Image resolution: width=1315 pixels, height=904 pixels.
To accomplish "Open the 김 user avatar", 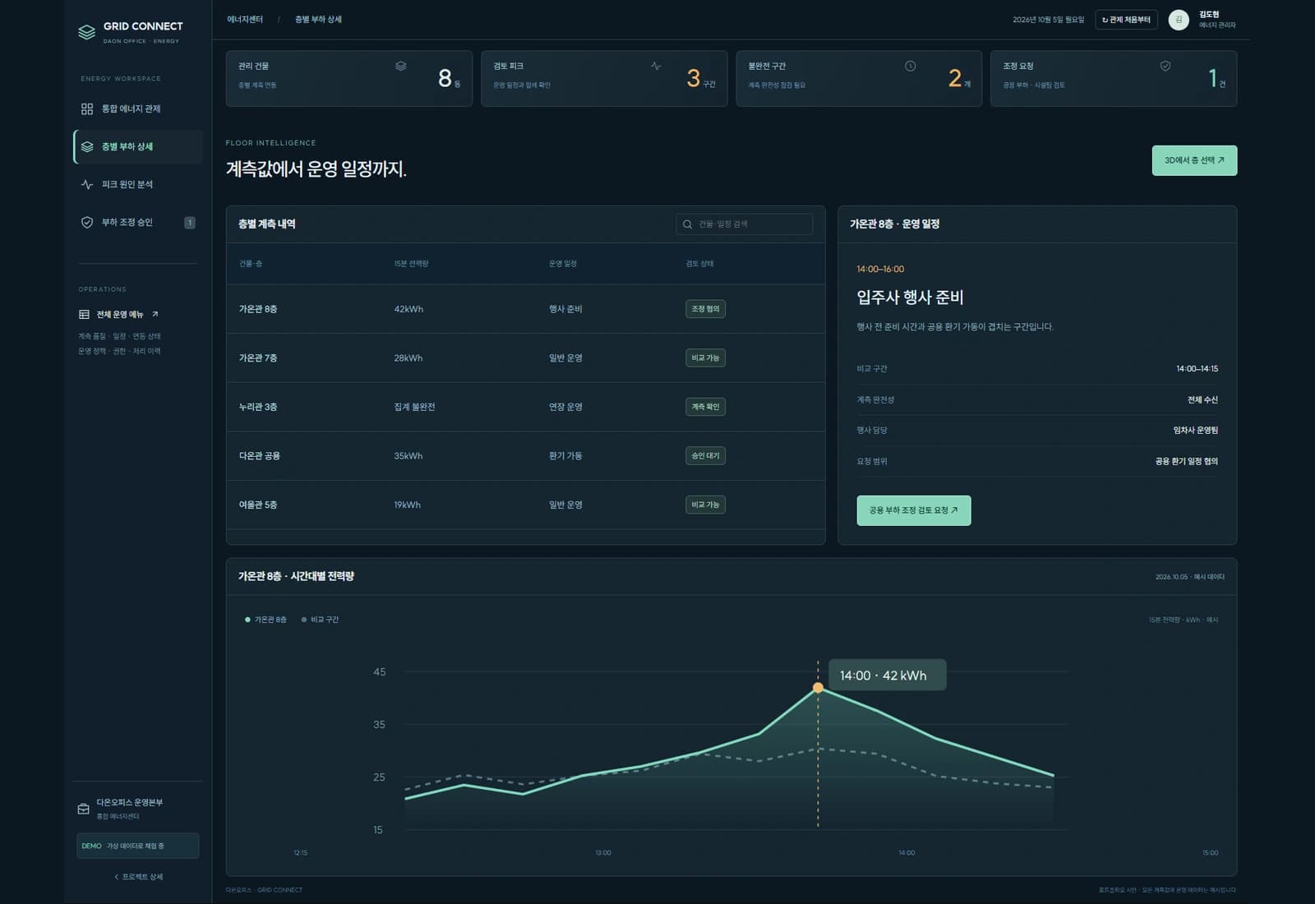I will tap(1179, 20).
